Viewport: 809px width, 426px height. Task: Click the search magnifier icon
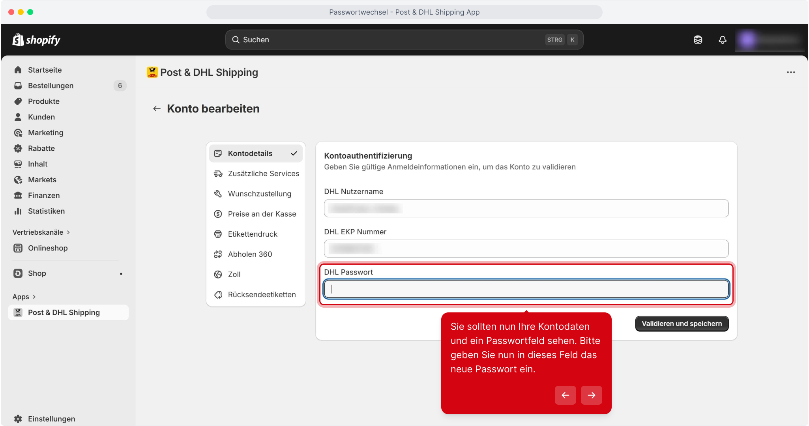[x=236, y=40]
